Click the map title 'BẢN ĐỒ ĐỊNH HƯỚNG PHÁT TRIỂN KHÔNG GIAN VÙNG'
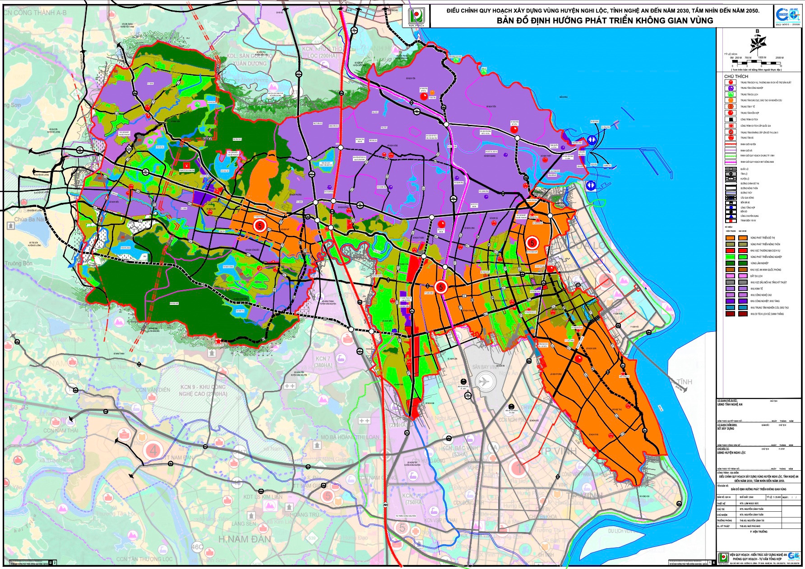This screenshot has width=805, height=569. tap(605, 20)
